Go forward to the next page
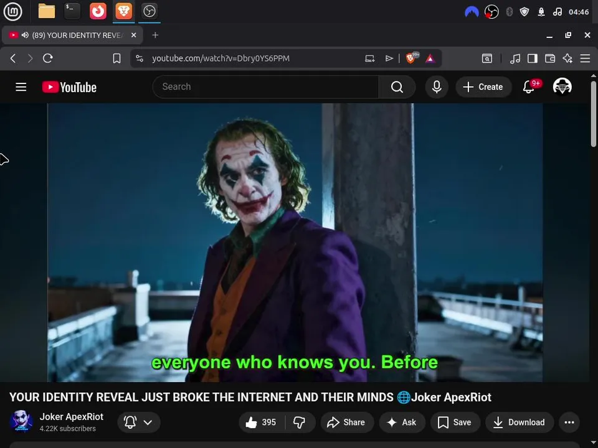Screen dimensions: 598x448 (x=30, y=58)
